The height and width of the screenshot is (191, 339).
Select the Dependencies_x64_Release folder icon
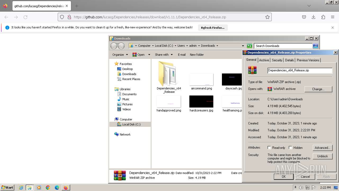[x=169, y=74]
